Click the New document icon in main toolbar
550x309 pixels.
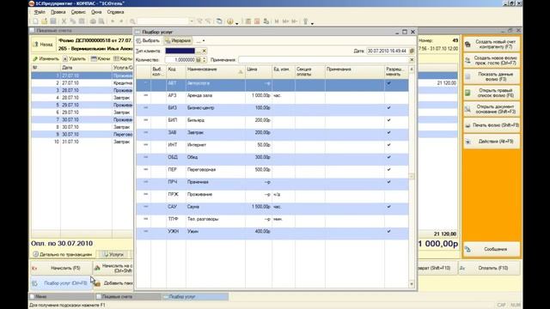35,21
